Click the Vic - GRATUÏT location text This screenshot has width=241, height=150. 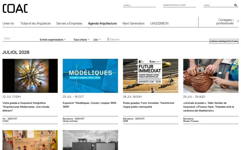click(10, 119)
